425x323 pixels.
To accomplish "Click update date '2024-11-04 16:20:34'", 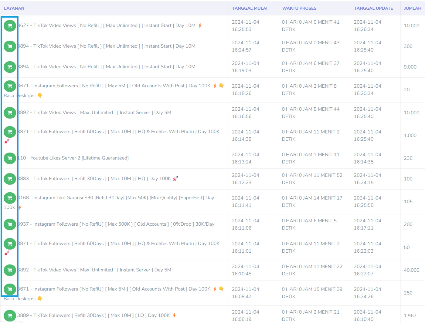I will [367, 90].
